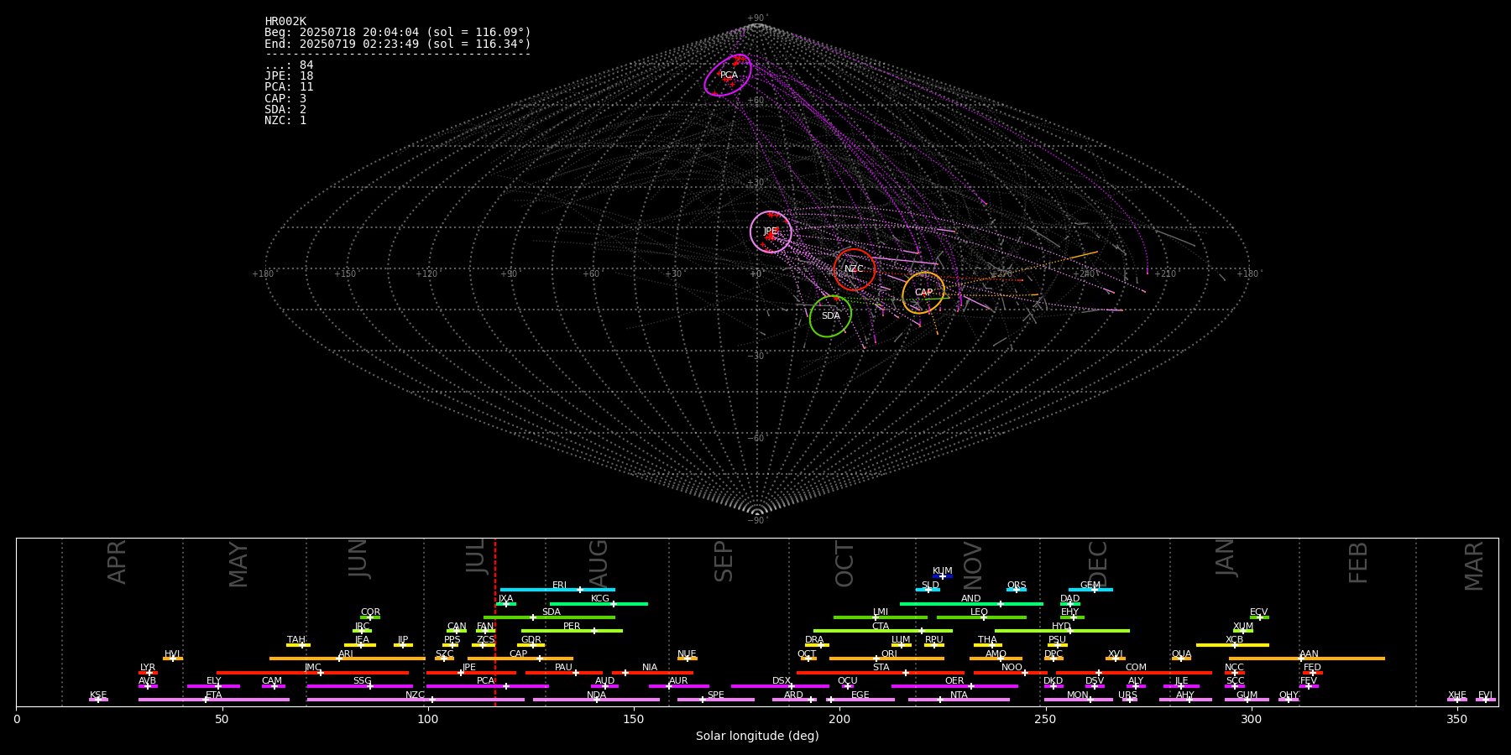1511x755 pixels.
Task: Click the 'PCA: 11' count in legend
Action: tap(289, 87)
